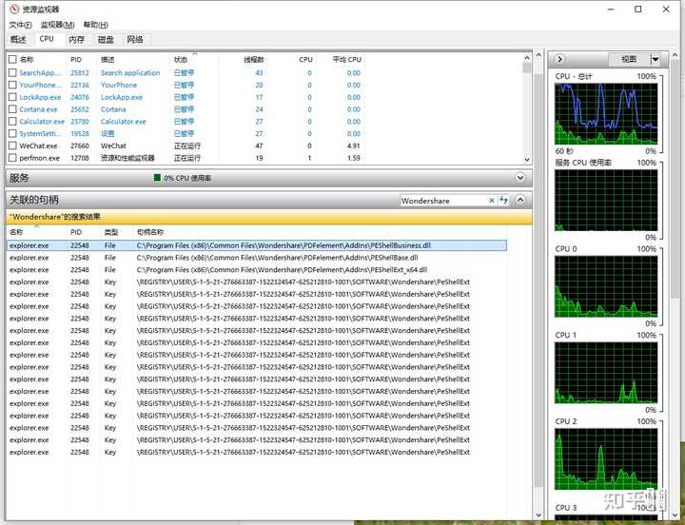The height and width of the screenshot is (525, 685).
Task: Collapse the 关联的句柄 section with chevron
Action: 520,200
